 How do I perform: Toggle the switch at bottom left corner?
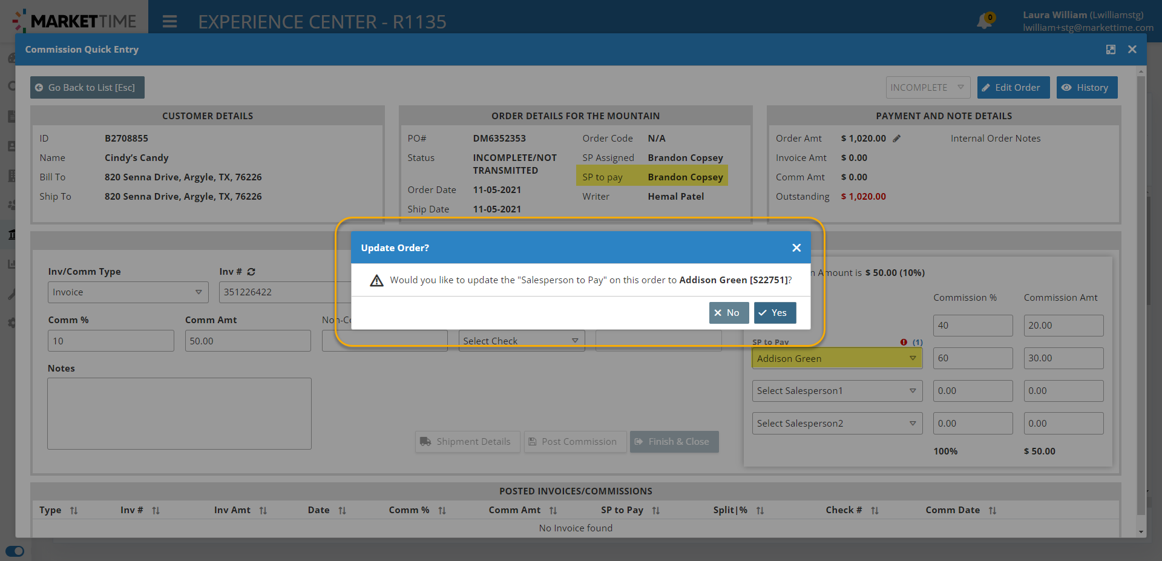[x=15, y=551]
